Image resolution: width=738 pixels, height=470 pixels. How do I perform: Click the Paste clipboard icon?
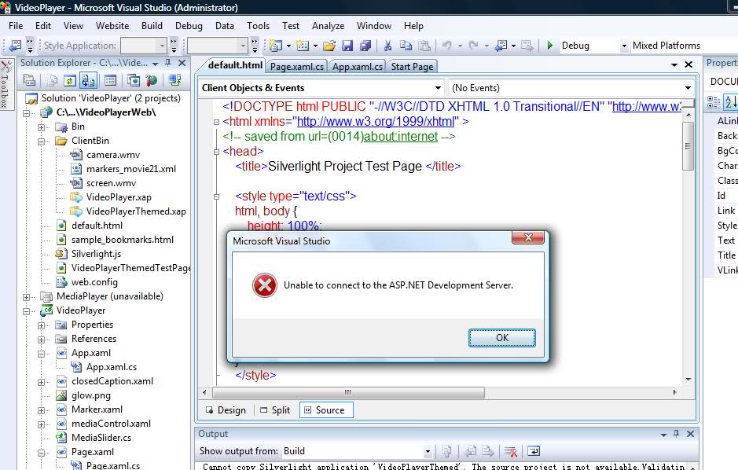tap(424, 46)
